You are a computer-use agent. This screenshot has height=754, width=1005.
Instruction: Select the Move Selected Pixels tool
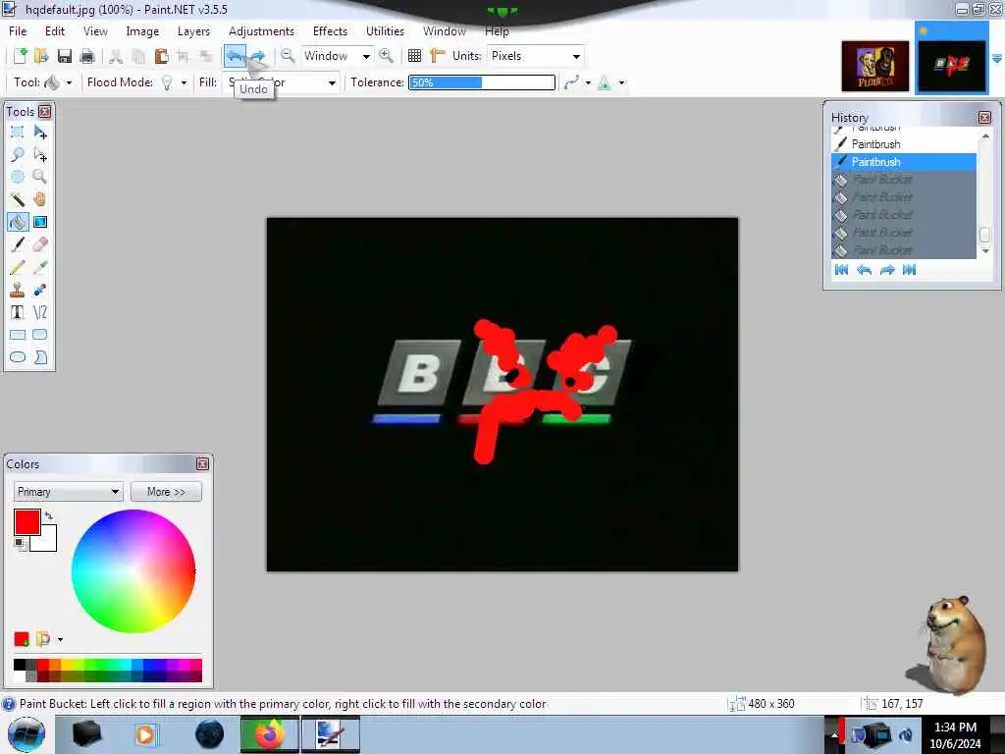(x=39, y=133)
